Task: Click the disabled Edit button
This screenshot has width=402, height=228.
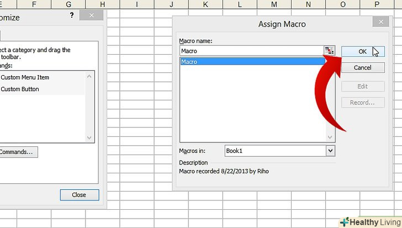Action: point(363,86)
